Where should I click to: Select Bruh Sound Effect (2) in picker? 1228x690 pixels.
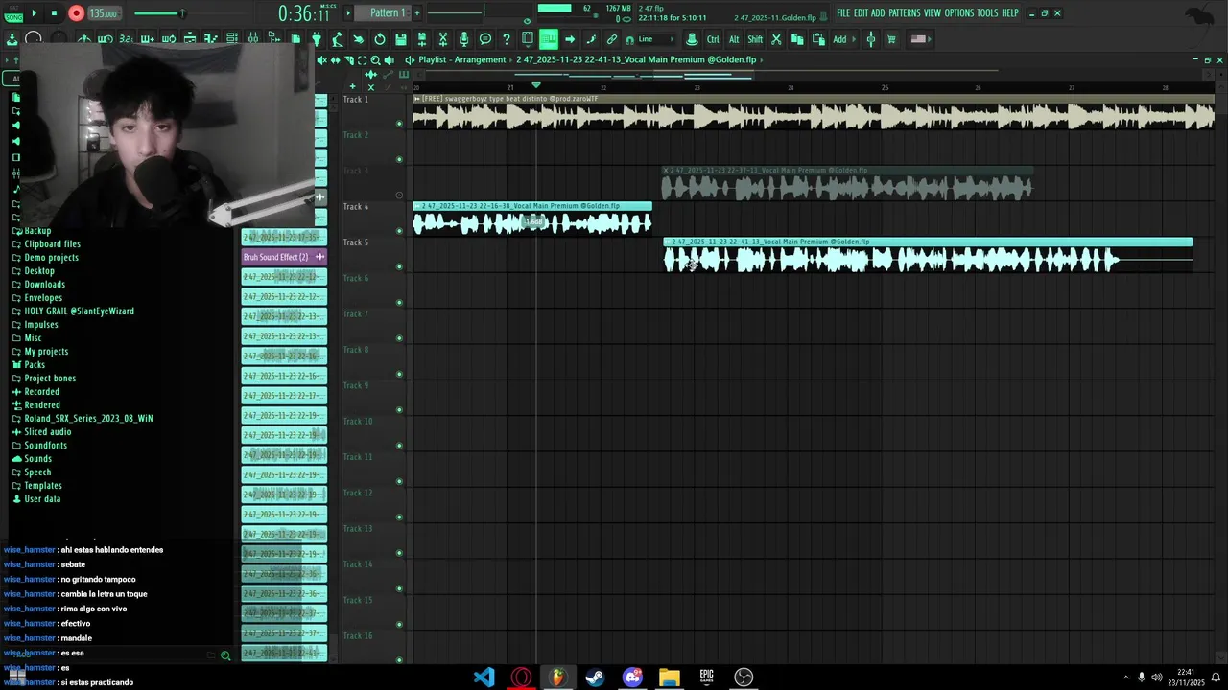(284, 257)
